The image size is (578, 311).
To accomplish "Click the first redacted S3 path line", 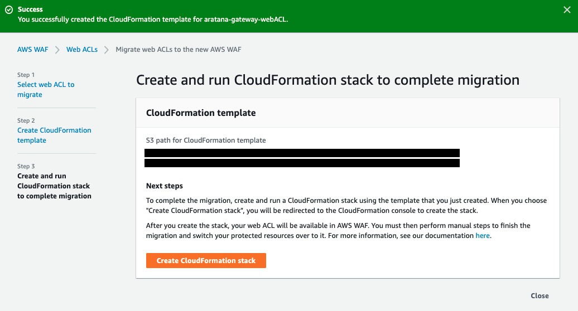I will coord(302,153).
